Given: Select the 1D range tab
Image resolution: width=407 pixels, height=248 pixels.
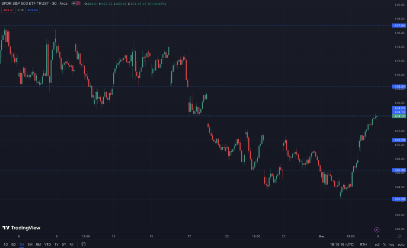Looking at the screenshot, I should (6, 244).
